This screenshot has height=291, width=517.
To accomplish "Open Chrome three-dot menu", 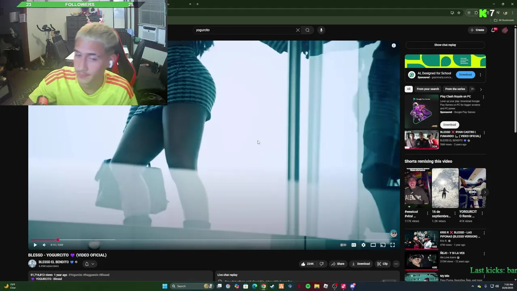I will [x=513, y=13].
